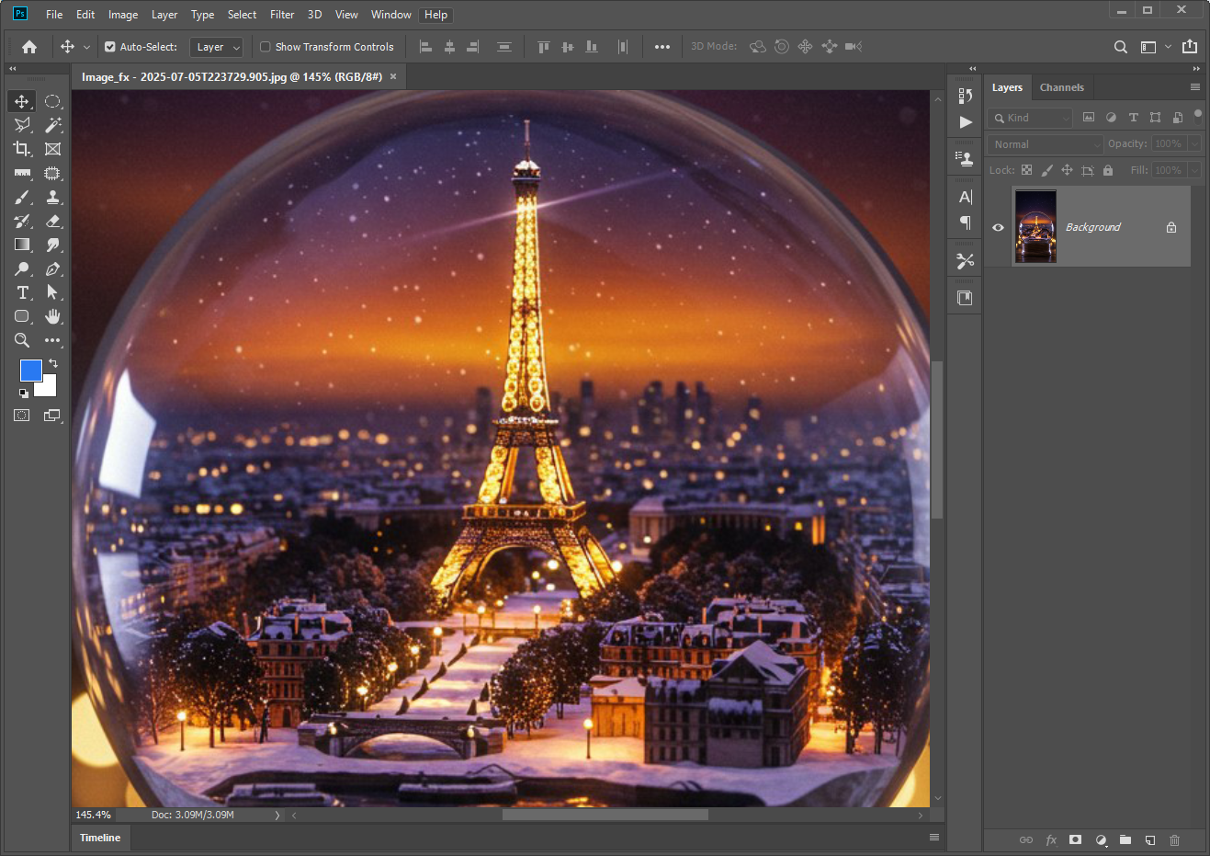Open the Actions panel play icon

965,121
